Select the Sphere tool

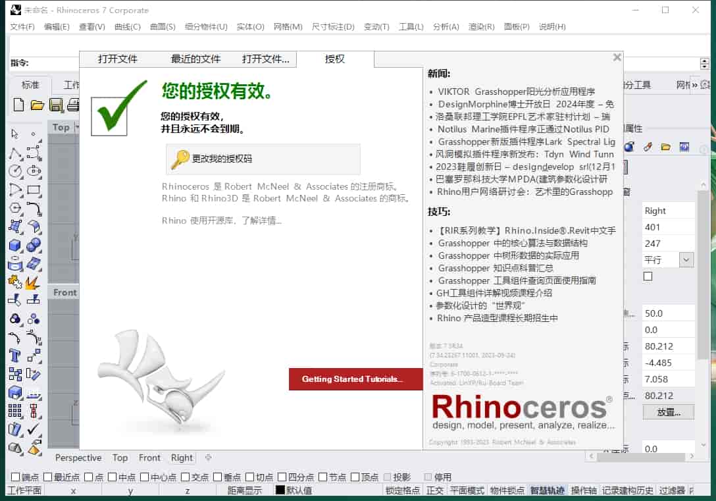(x=34, y=247)
